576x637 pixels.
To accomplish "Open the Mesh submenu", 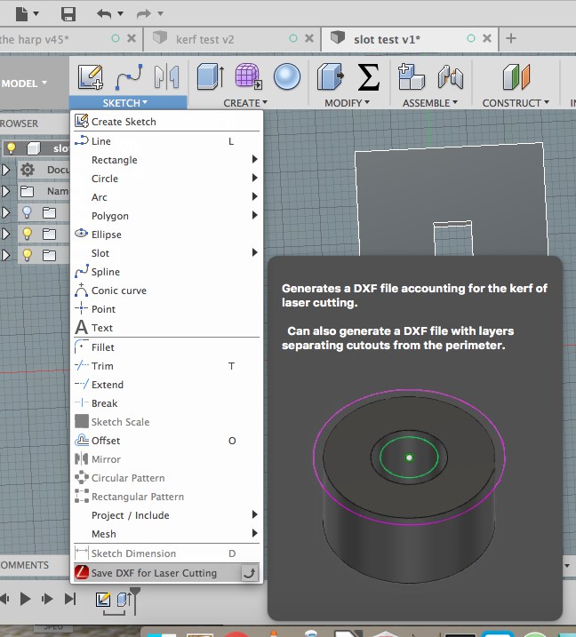I will (166, 534).
